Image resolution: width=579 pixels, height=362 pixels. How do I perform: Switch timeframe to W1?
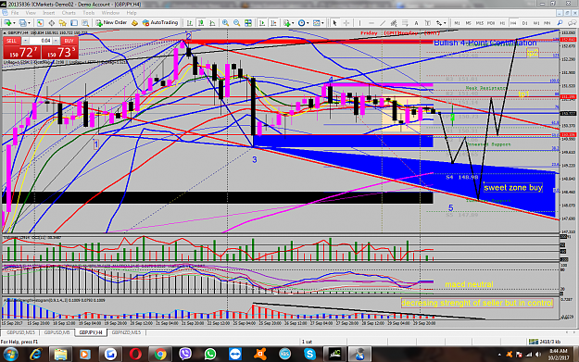[536, 23]
